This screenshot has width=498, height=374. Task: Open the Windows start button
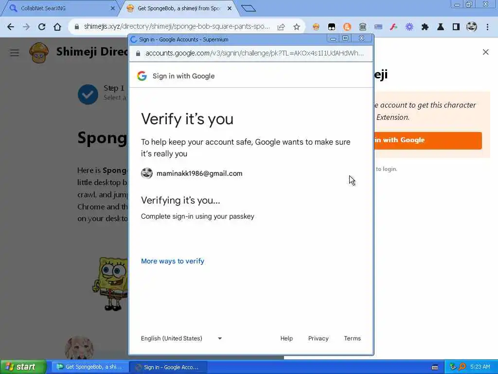point(23,367)
